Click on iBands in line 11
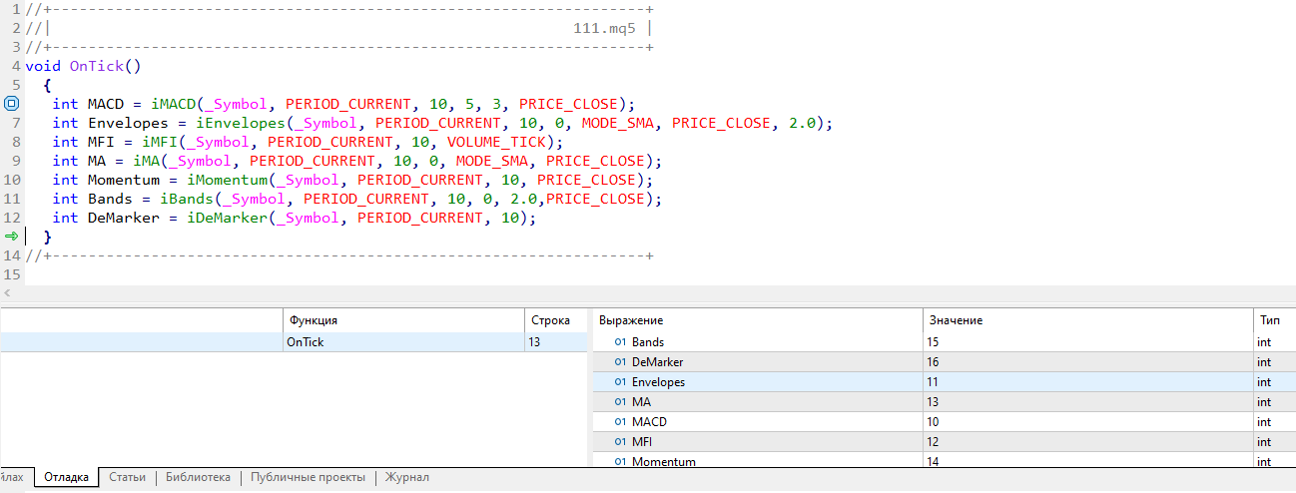The width and height of the screenshot is (1296, 493). (x=187, y=199)
